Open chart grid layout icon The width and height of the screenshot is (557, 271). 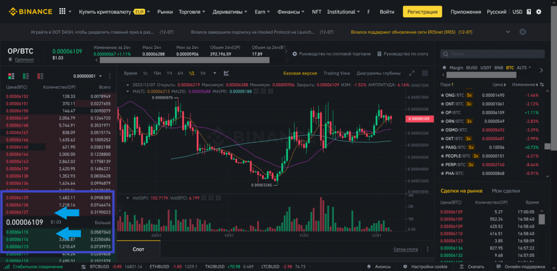[424, 73]
